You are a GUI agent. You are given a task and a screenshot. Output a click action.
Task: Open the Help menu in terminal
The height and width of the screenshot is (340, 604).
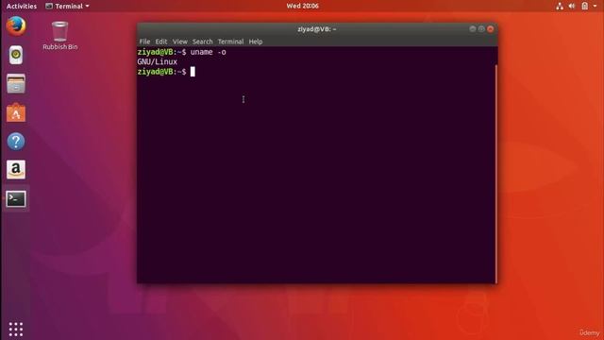click(x=256, y=42)
